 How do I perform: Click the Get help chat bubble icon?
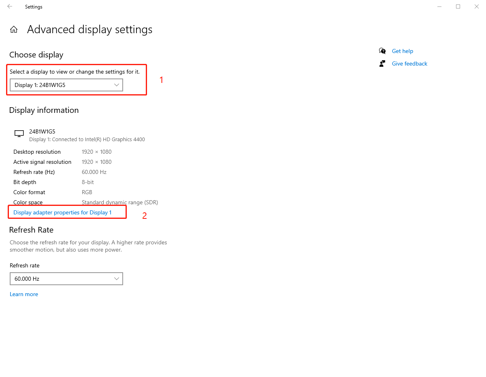382,51
